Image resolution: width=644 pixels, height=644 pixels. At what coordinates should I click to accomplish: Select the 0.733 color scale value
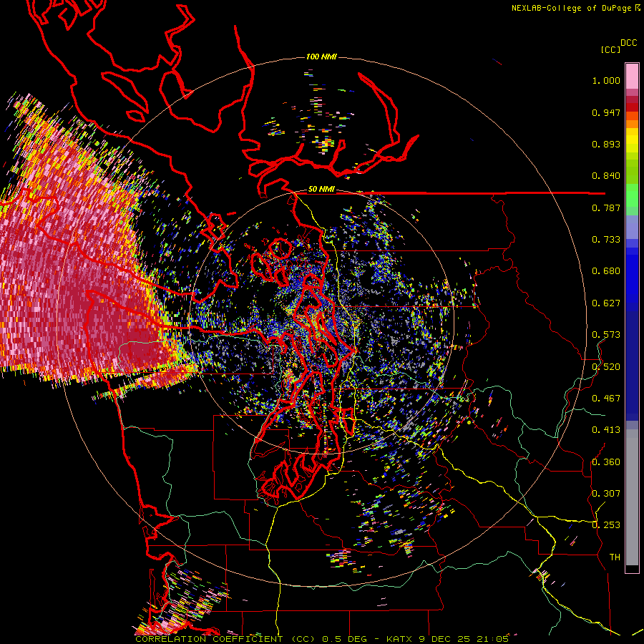(x=606, y=240)
